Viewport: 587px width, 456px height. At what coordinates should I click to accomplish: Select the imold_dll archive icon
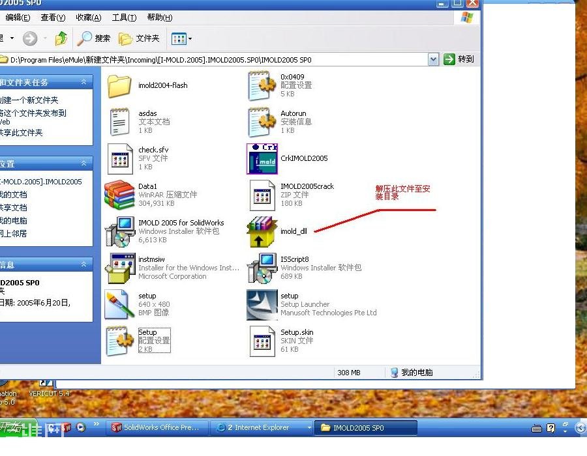[262, 232]
